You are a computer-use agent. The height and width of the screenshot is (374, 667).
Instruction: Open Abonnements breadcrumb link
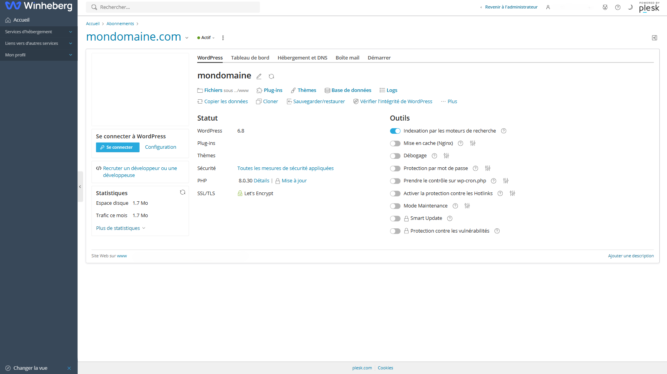coord(120,24)
